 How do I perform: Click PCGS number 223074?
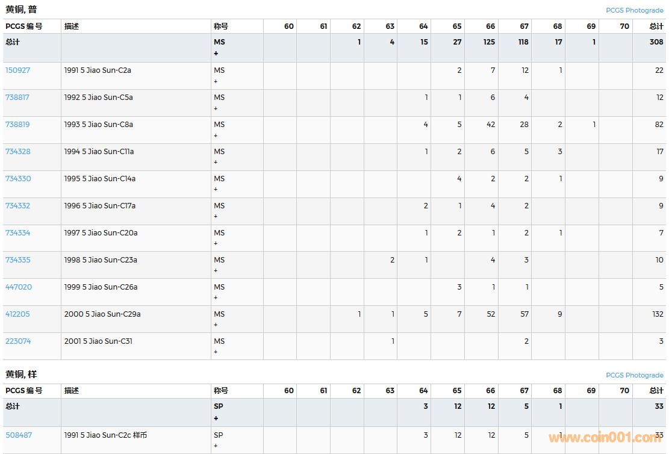pos(17,341)
